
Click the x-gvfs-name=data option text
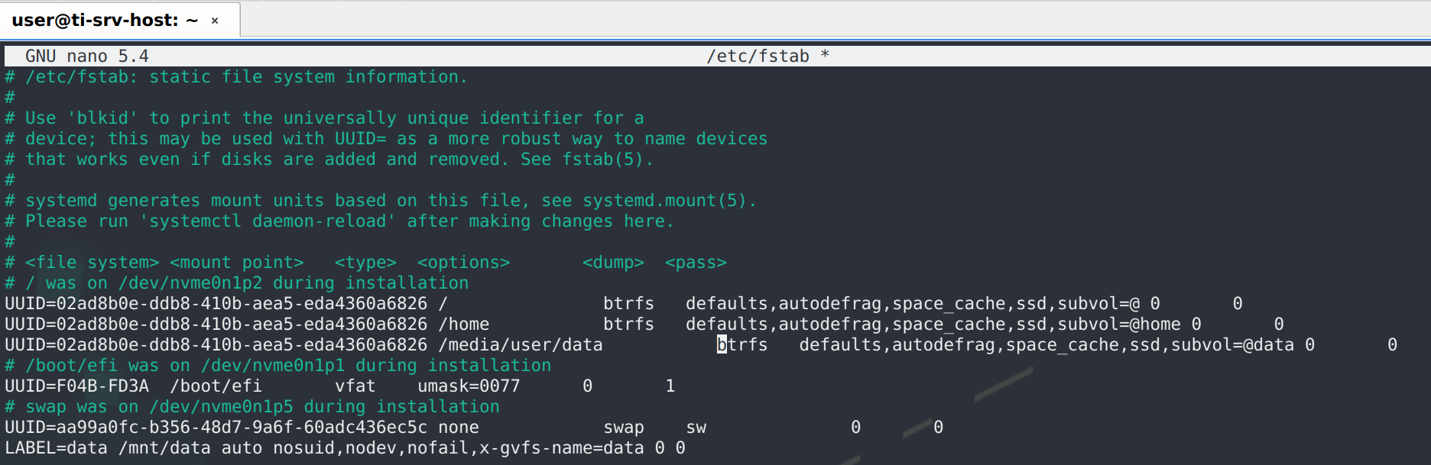[x=561, y=448]
